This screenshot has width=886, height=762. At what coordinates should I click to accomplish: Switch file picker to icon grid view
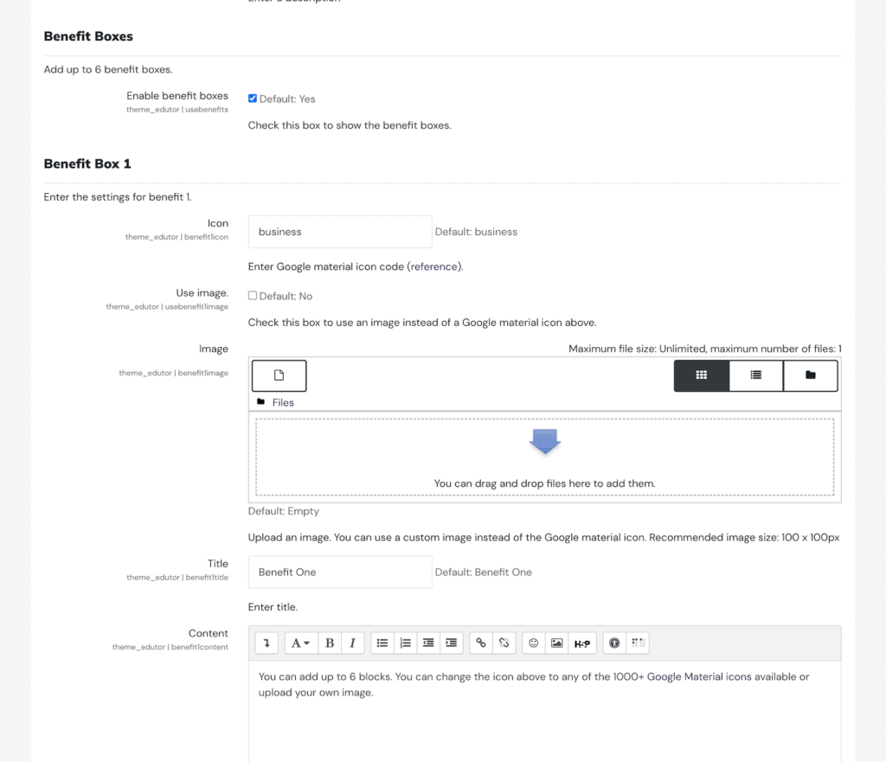coord(701,375)
